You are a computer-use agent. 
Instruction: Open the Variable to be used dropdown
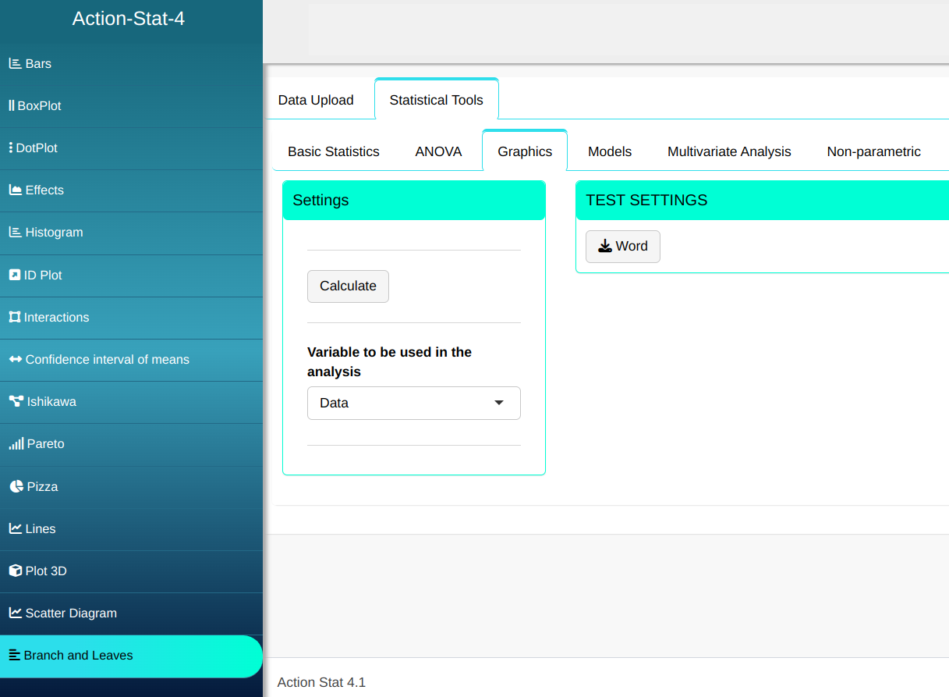tap(413, 404)
